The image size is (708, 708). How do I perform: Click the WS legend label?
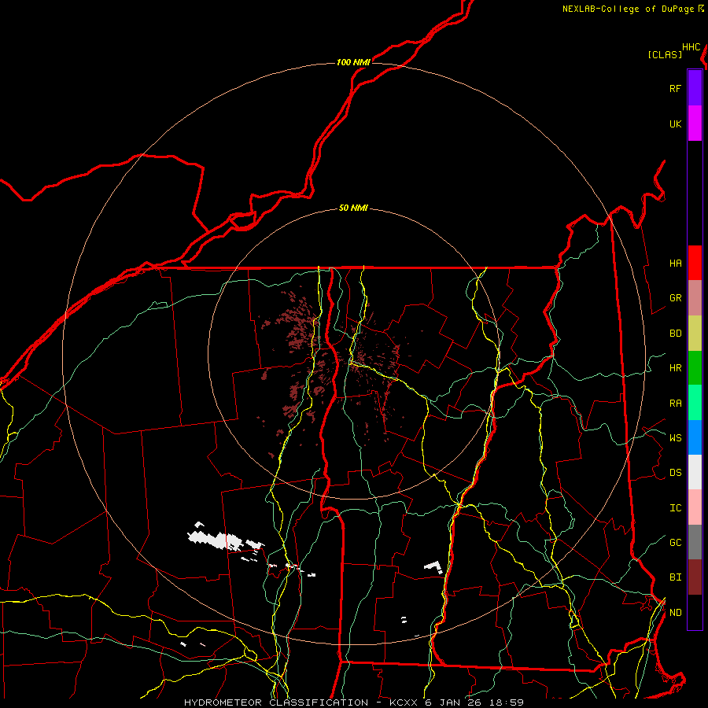point(676,437)
